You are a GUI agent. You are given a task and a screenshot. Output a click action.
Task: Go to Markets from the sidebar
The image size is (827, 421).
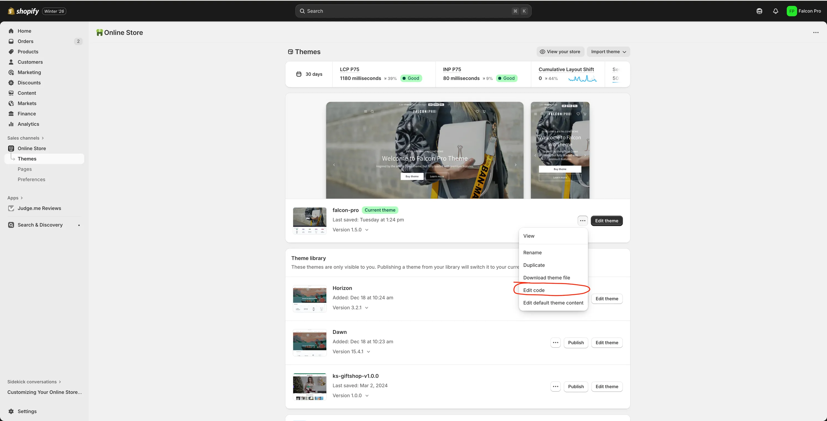pyautogui.click(x=27, y=103)
